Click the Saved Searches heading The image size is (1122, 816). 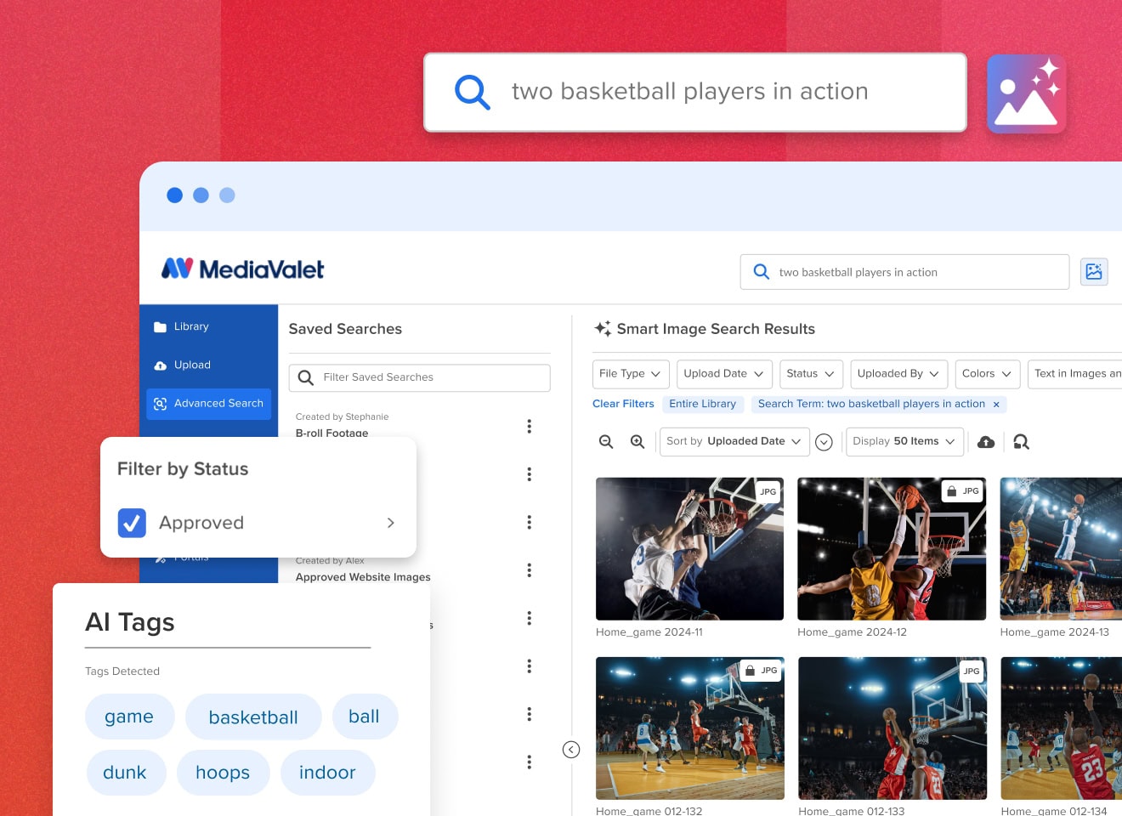pyautogui.click(x=345, y=329)
